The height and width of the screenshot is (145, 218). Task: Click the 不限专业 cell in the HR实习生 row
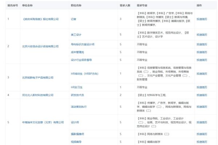pyautogui.click(x=142, y=87)
